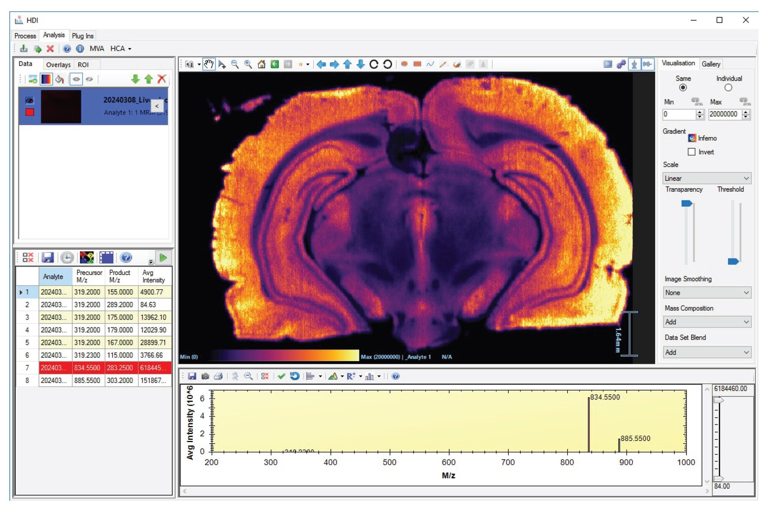Image resolution: width=768 pixels, height=512 pixels.
Task: Click save icon in spectrum toolbar
Action: (x=192, y=376)
